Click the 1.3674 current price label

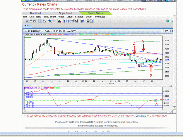point(166,60)
